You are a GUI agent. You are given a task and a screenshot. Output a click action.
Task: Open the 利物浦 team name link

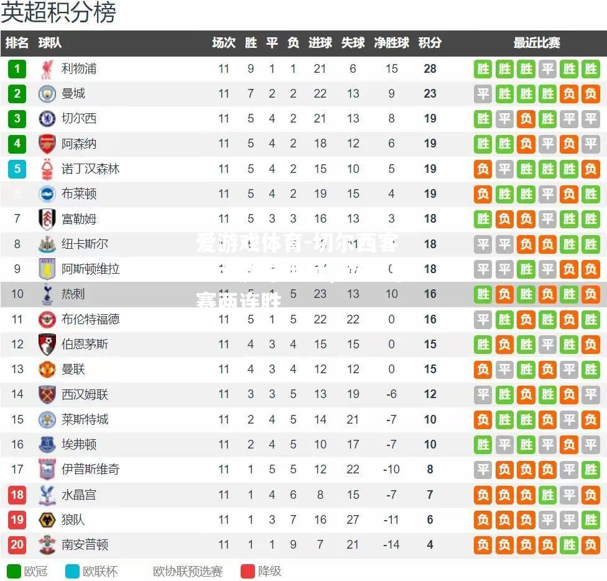tap(79, 69)
